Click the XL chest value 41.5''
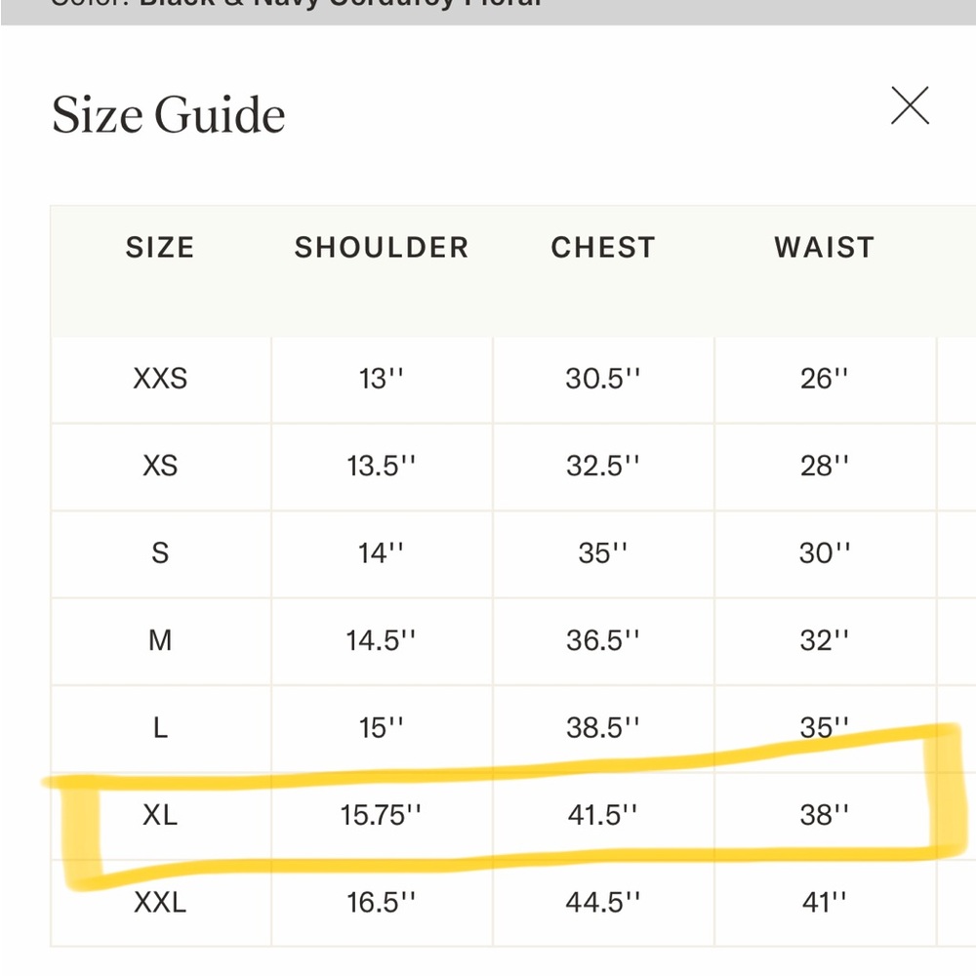Image resolution: width=976 pixels, height=976 pixels. click(x=602, y=815)
